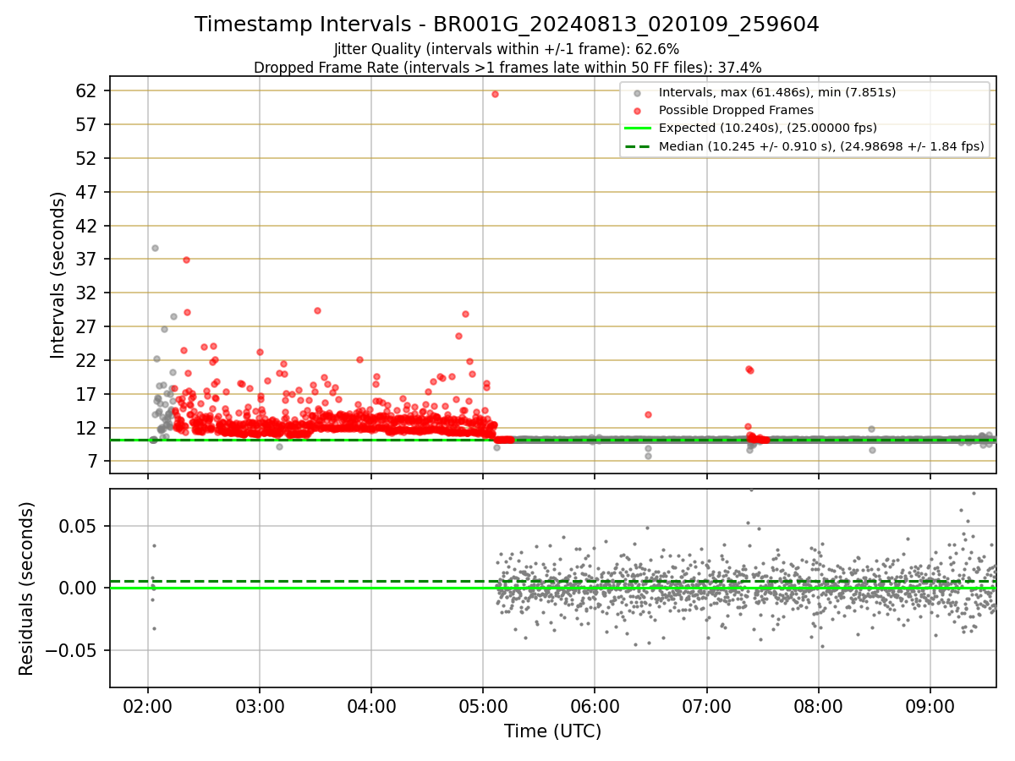The height and width of the screenshot is (761, 1015).
Task: Click the plot title 'Timestamp Intervals - BR001G_20240813_020109_259604'
Action: (507, 25)
